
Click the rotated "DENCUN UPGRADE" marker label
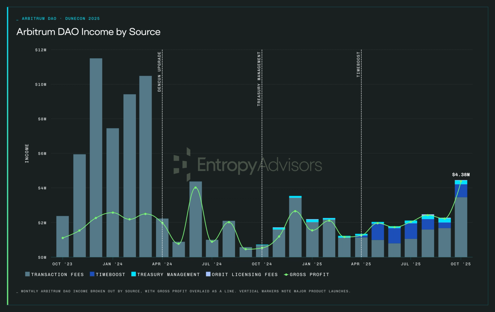click(159, 72)
